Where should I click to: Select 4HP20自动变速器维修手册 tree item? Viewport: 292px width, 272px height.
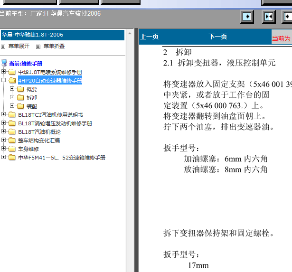(50, 81)
